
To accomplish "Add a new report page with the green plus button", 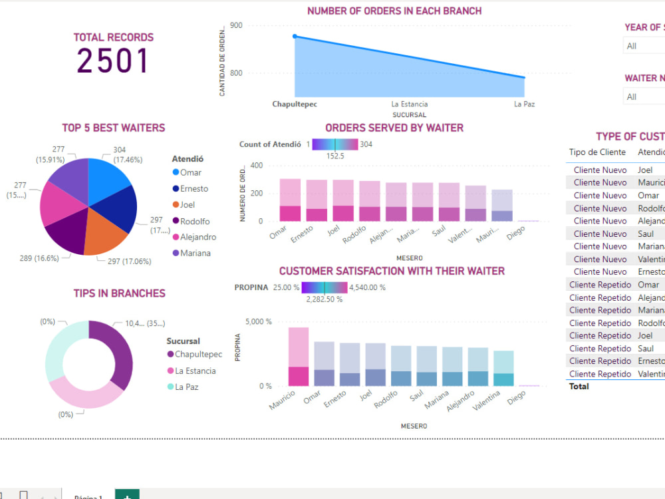I will pyautogui.click(x=127, y=495).
